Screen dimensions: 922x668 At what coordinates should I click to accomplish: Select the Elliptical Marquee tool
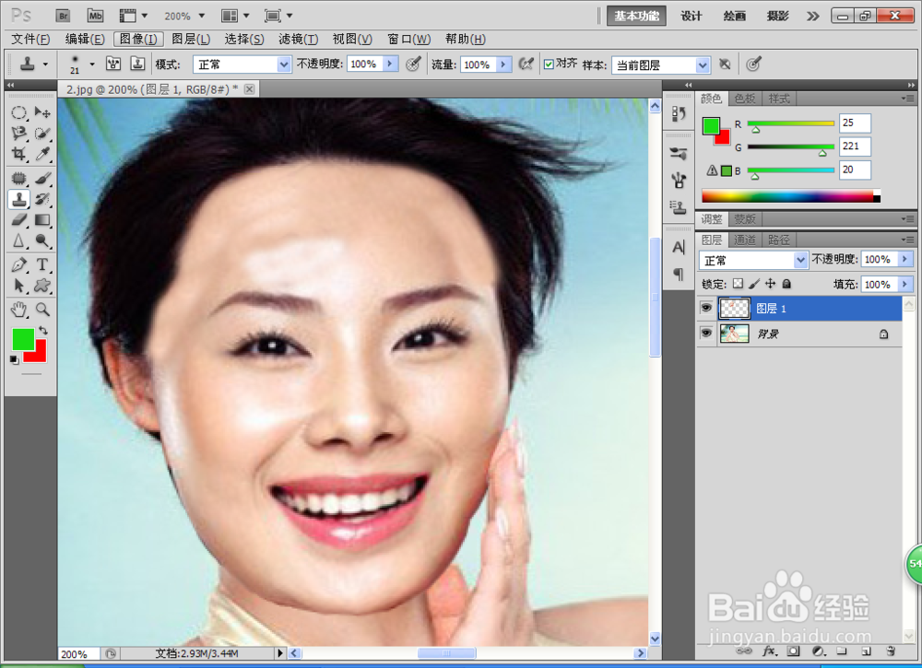[x=18, y=112]
